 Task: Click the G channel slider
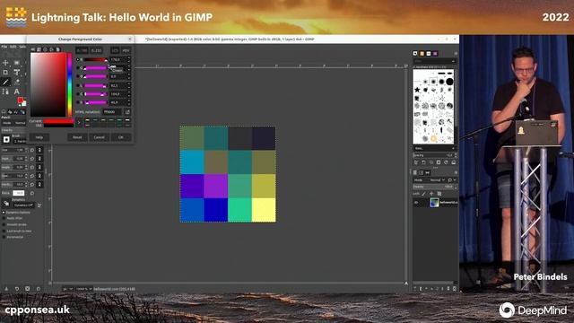[x=96, y=68]
